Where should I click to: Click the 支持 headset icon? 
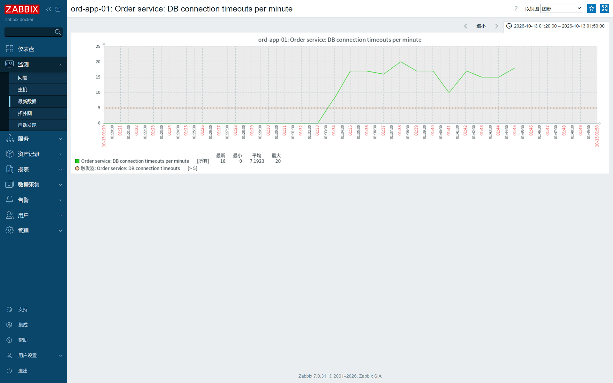(9, 310)
